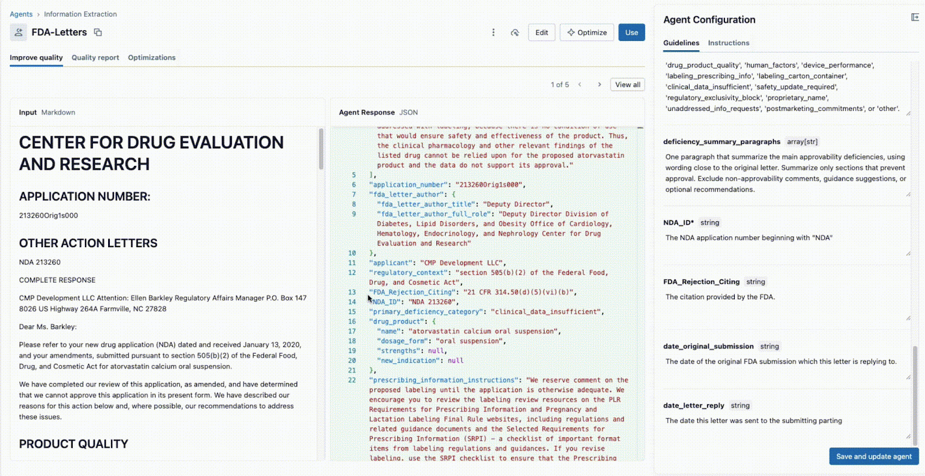Navigate to Agents breadcrumb link

(x=21, y=14)
